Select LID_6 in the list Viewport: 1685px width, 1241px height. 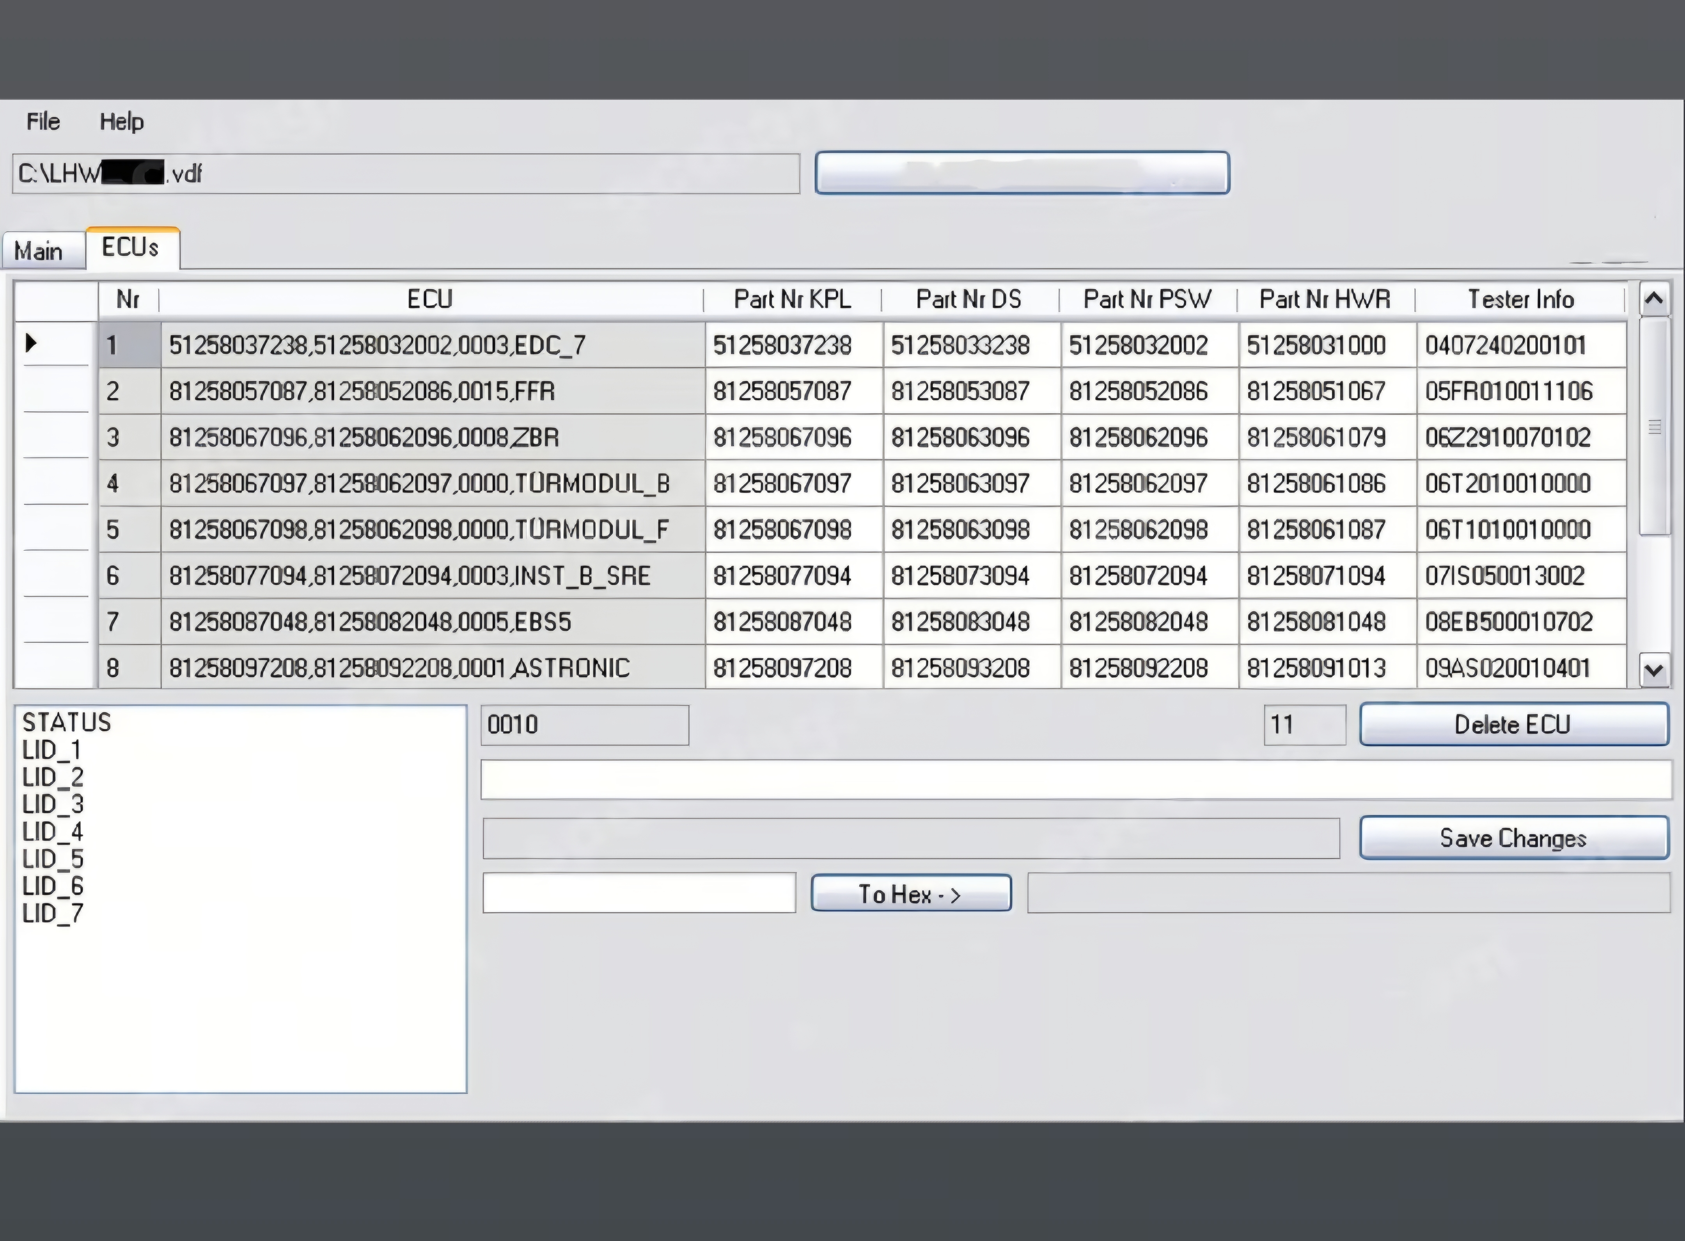tap(53, 886)
